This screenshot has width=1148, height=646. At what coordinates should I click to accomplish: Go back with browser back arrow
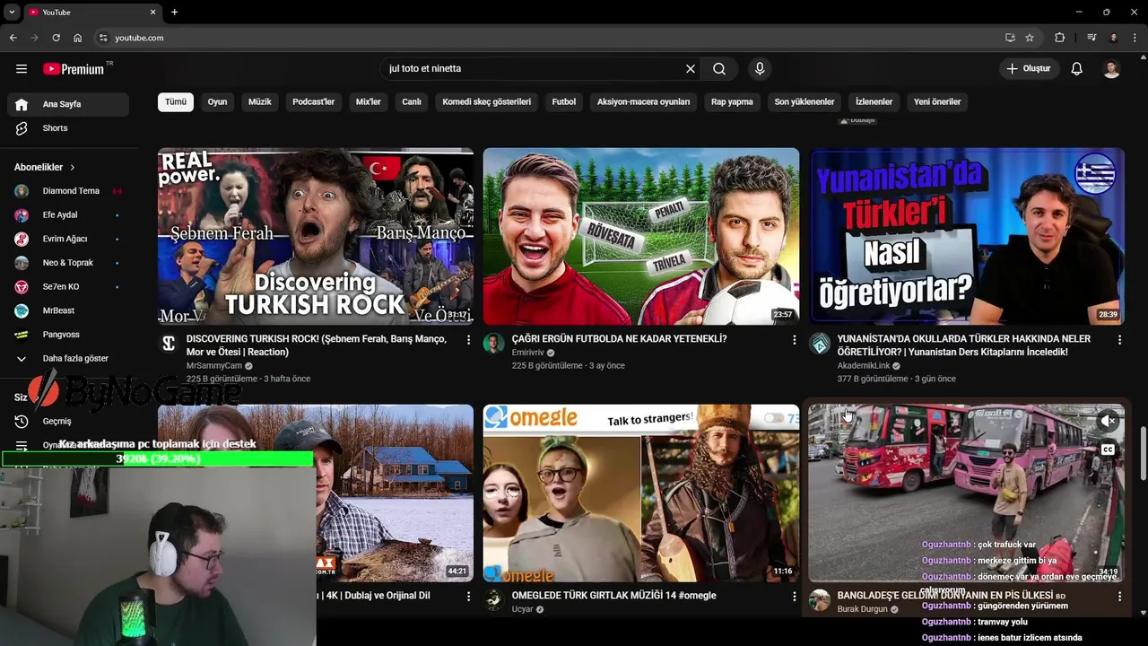point(13,38)
